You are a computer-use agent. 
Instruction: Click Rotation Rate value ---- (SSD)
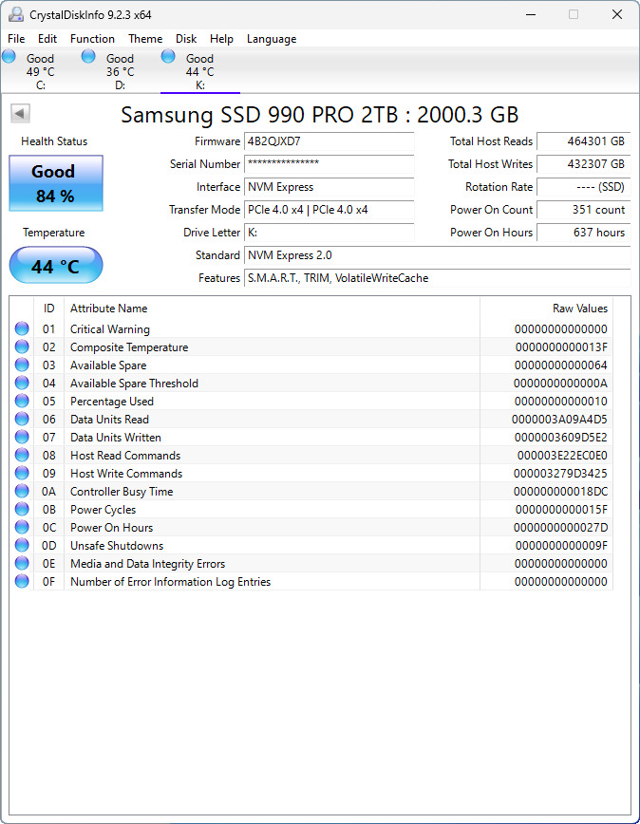[583, 187]
